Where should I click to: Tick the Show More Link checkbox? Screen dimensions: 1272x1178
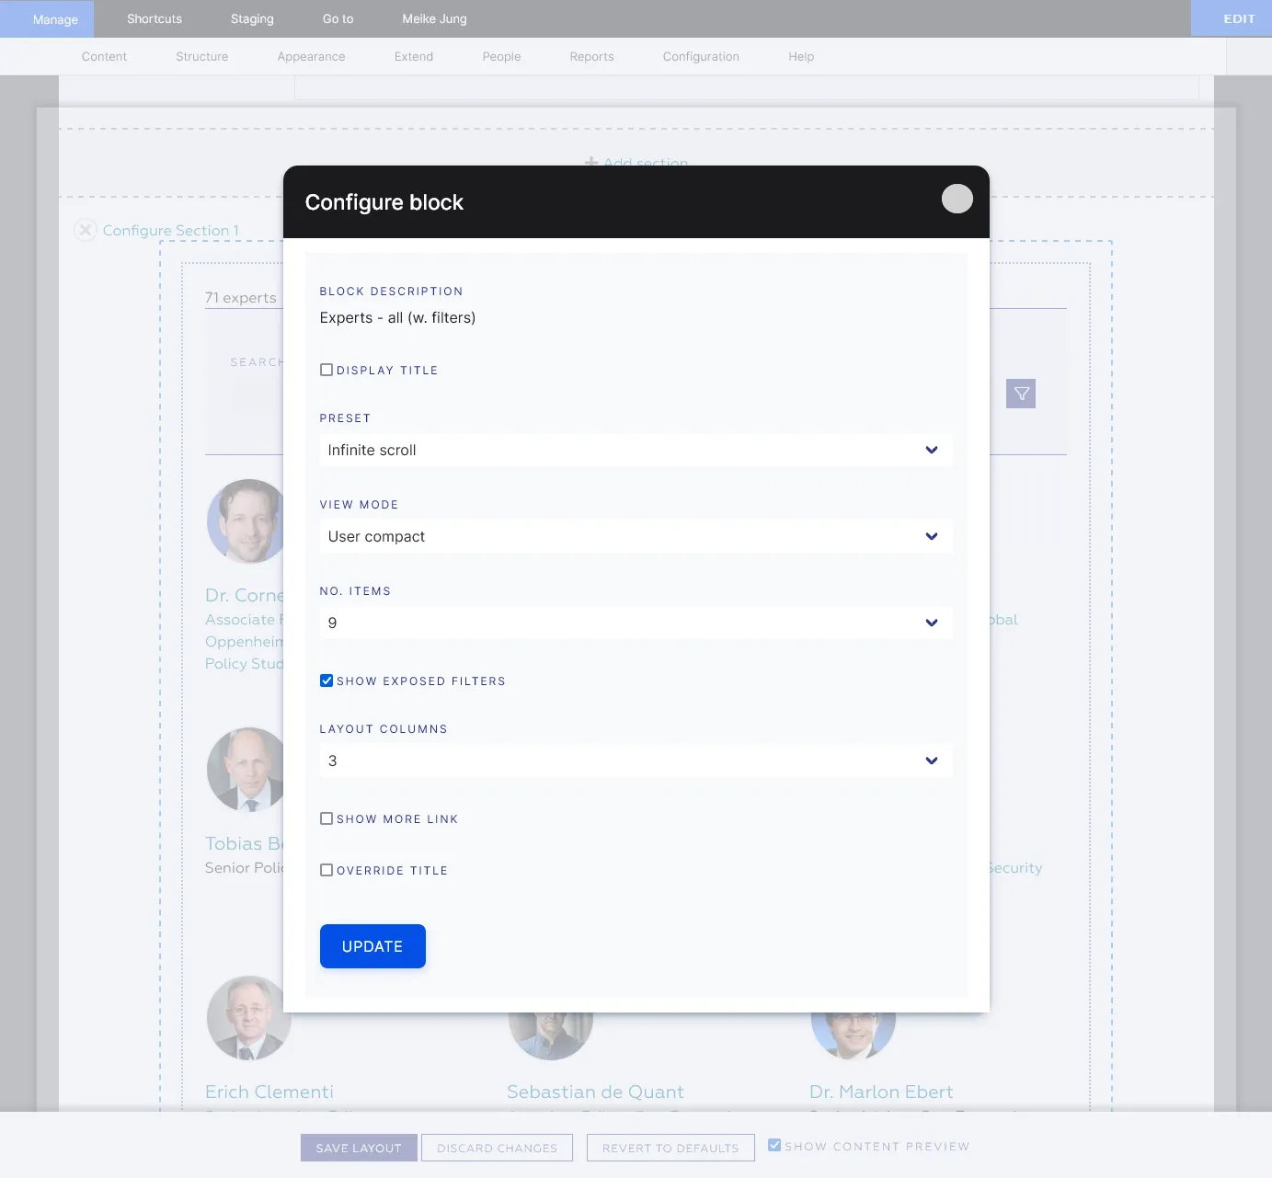327,818
